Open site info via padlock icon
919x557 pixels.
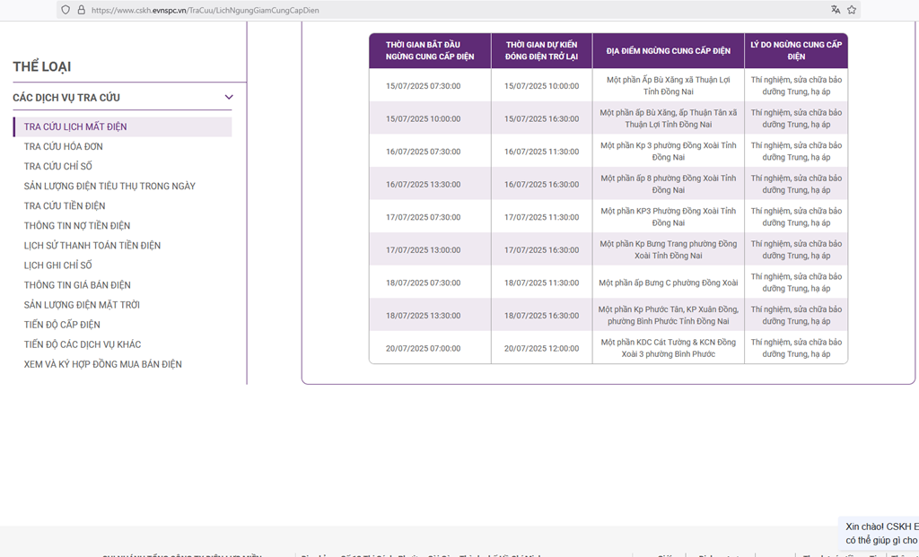(81, 10)
